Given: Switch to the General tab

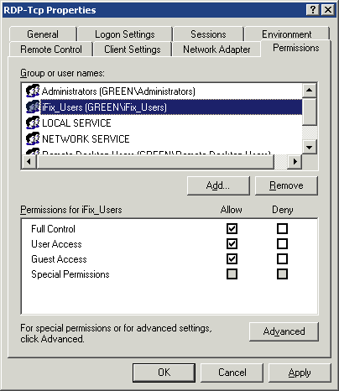Looking at the screenshot, I should click(43, 34).
